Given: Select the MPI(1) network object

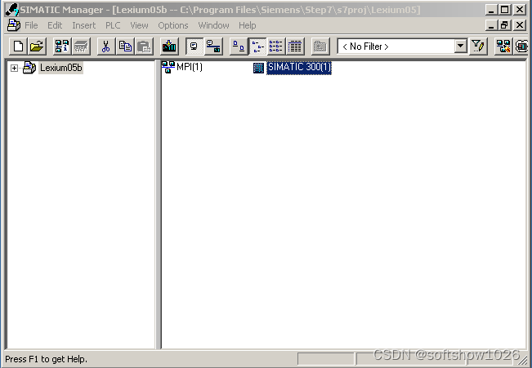Looking at the screenshot, I should point(190,67).
